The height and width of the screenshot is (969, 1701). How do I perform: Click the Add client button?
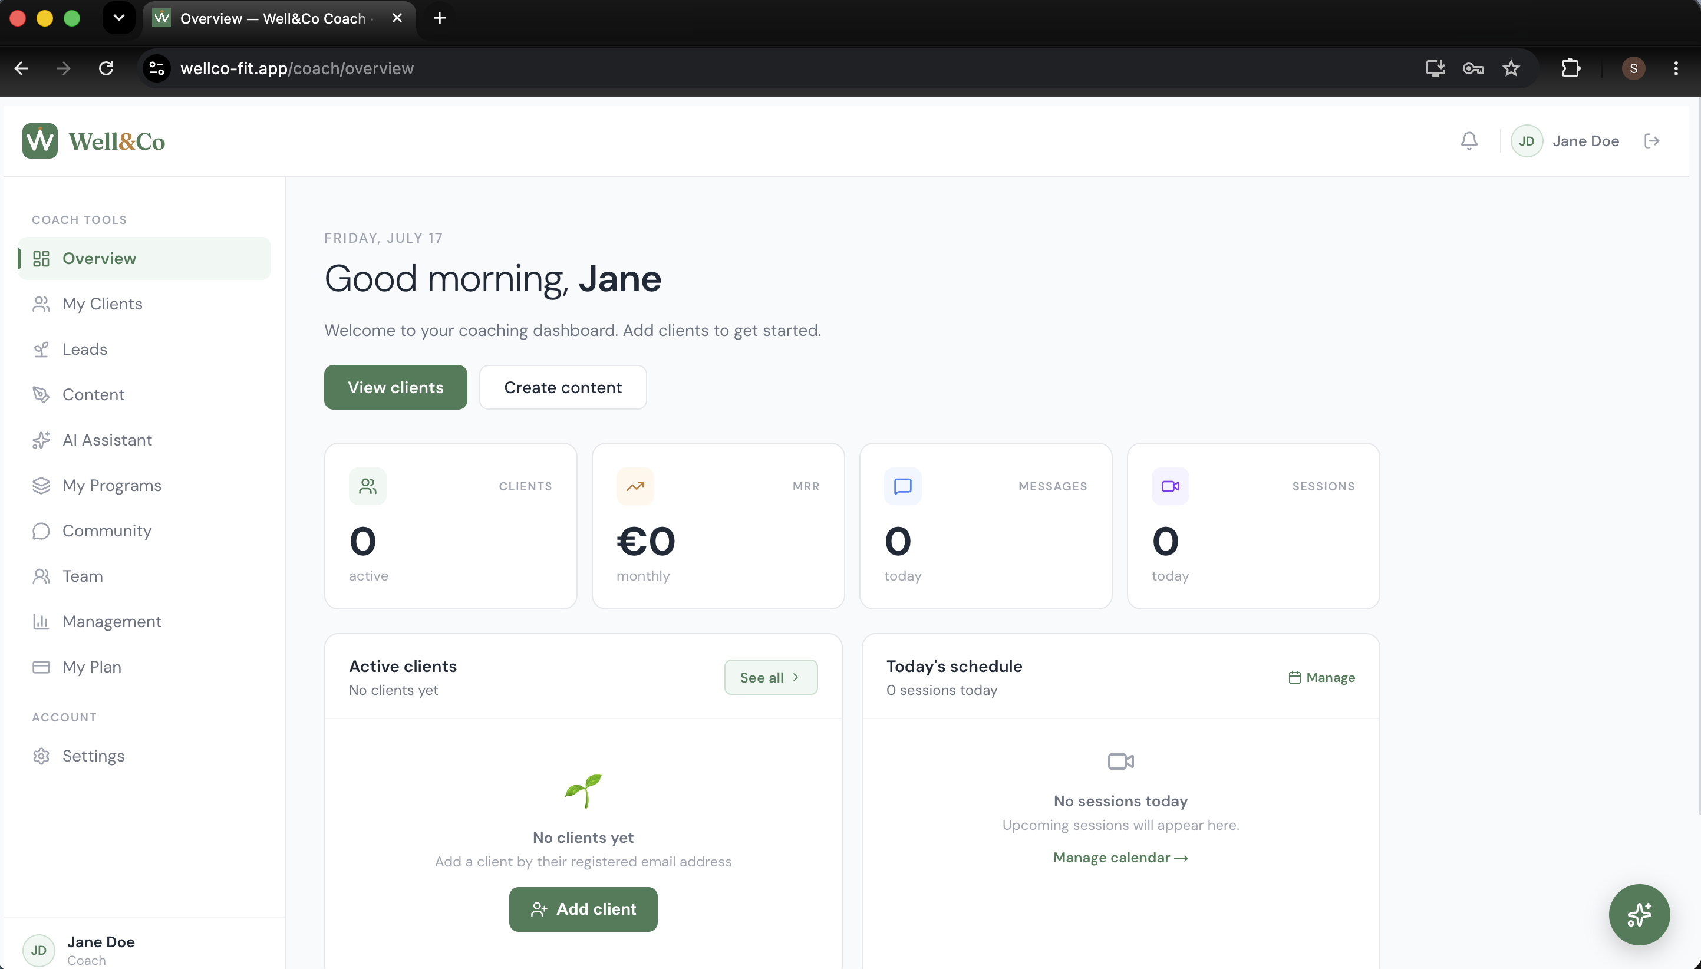tap(583, 909)
